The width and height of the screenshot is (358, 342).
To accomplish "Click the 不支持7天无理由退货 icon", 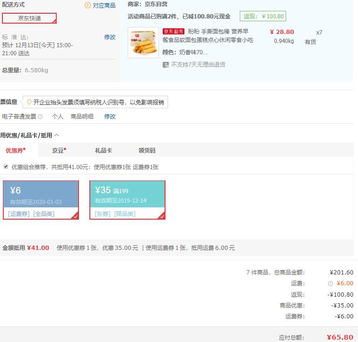I will pos(166,65).
